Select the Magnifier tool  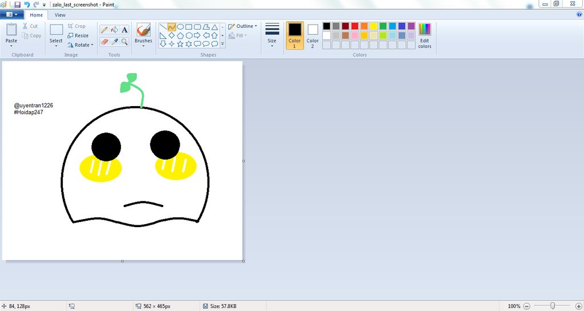click(x=124, y=42)
